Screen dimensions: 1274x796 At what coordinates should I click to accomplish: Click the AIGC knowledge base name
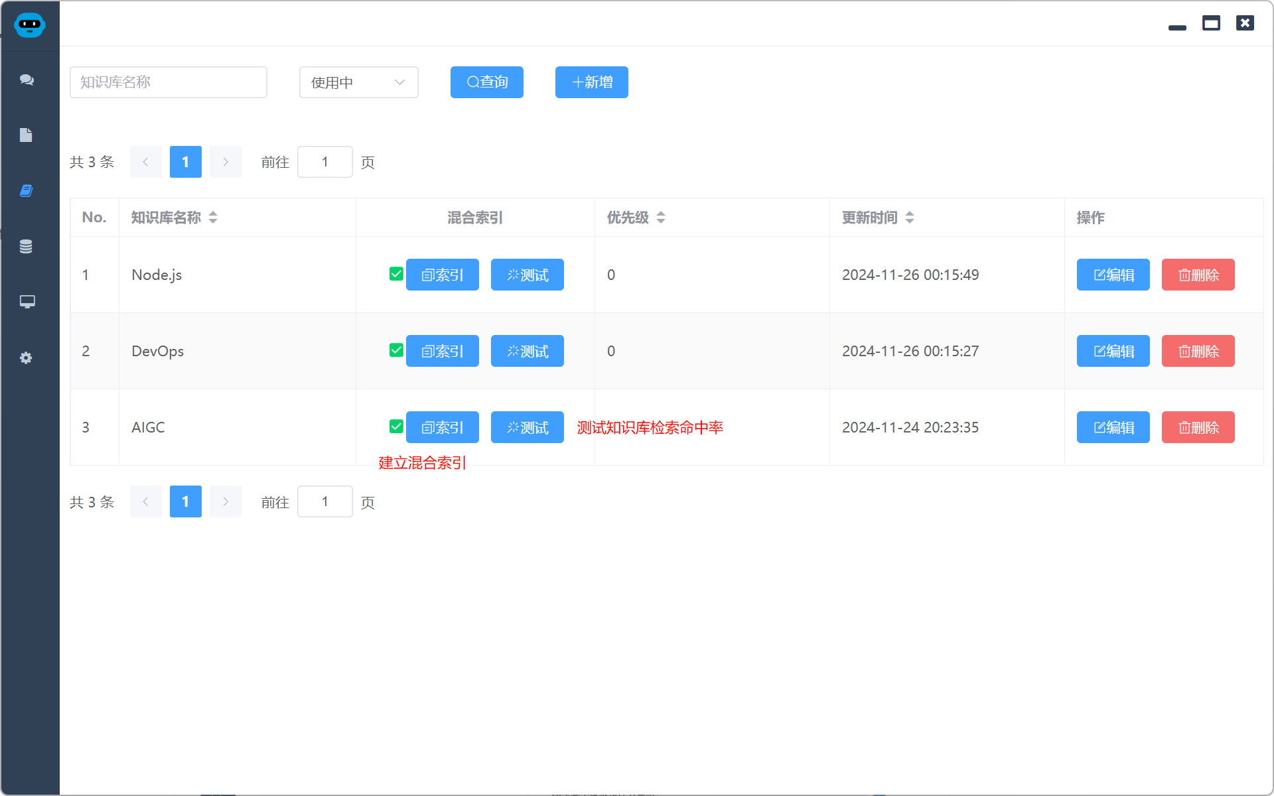pos(148,427)
